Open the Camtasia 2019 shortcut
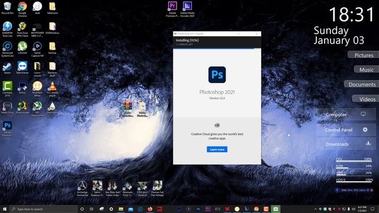This screenshot has height=213, width=379. (7, 89)
